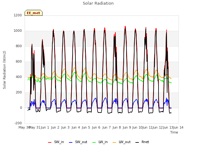Click the Solar Radiation chart title

pyautogui.click(x=98, y=3)
